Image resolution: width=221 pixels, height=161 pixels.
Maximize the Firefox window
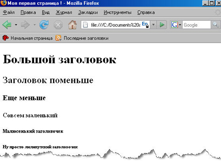212,3
